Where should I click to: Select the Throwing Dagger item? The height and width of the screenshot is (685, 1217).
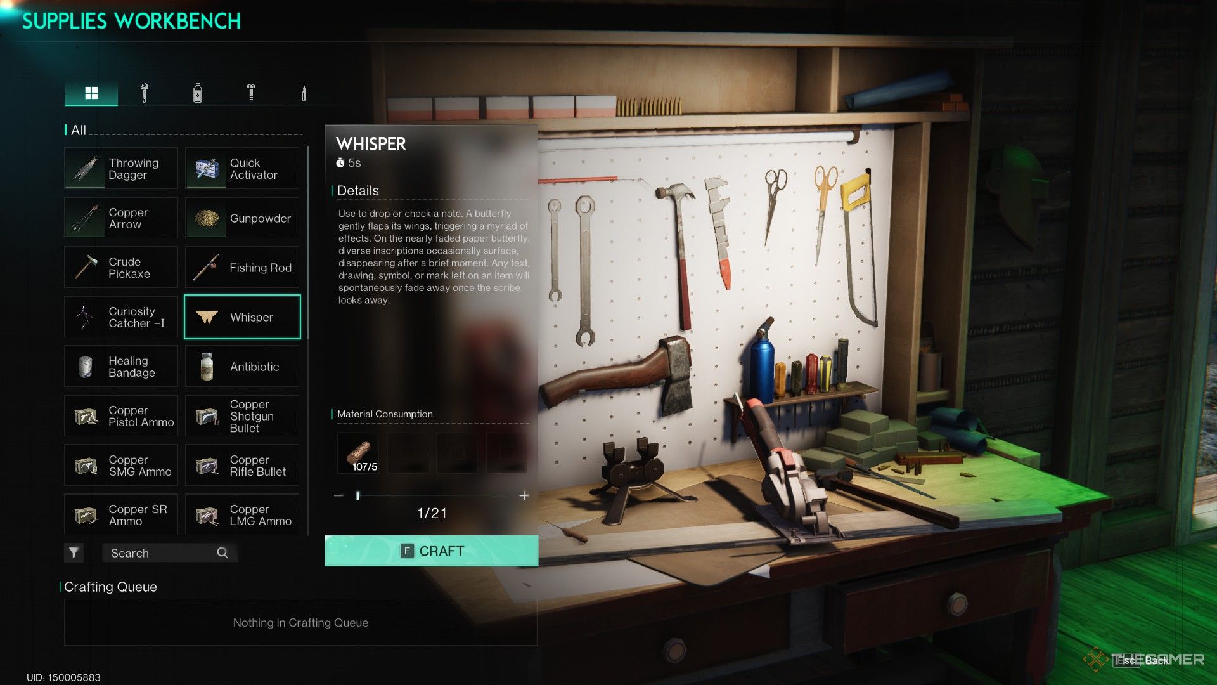[x=120, y=167]
